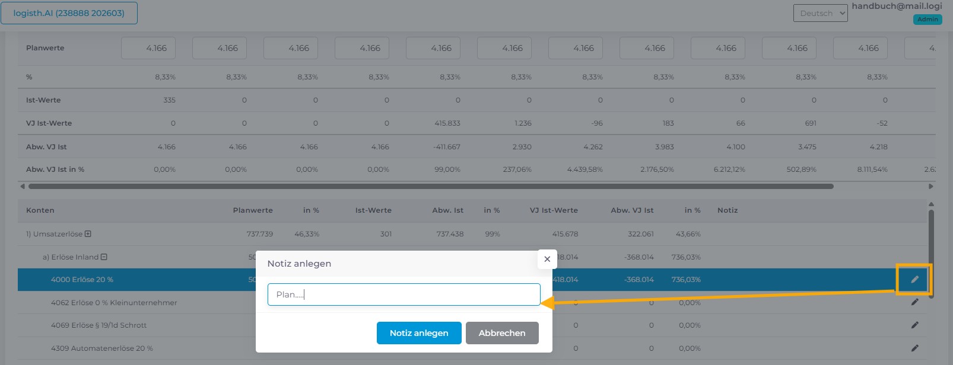The width and height of the screenshot is (953, 365).
Task: Click the horizontal scrollbar thumb
Action: [430, 186]
